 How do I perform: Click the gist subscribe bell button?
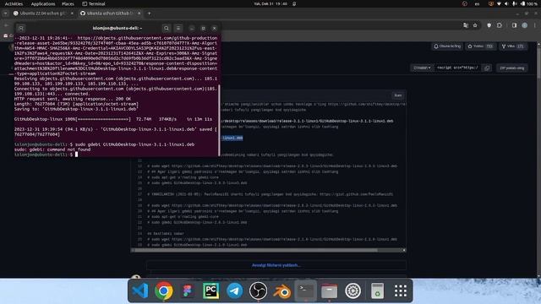447,46
